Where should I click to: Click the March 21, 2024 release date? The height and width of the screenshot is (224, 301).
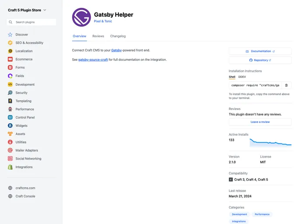tap(240, 196)
